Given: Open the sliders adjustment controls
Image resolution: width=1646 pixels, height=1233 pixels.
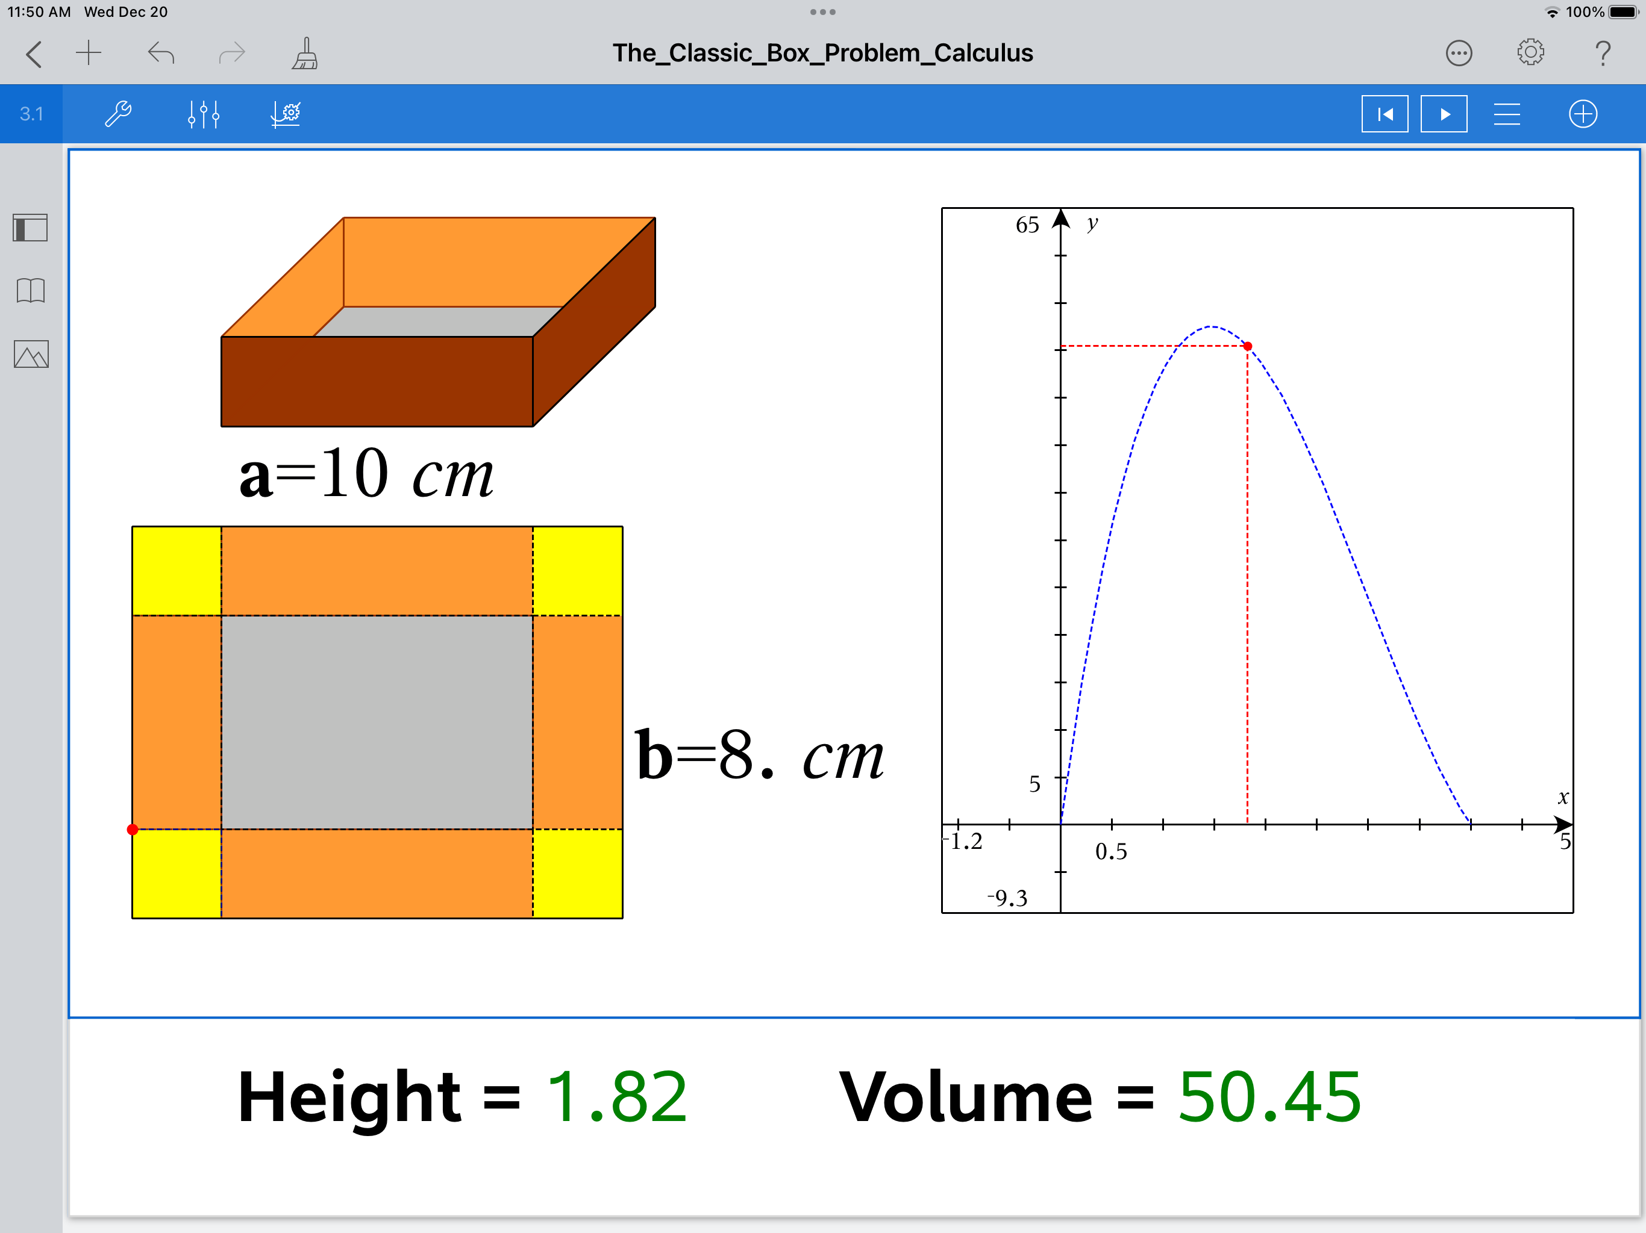Looking at the screenshot, I should [203, 114].
